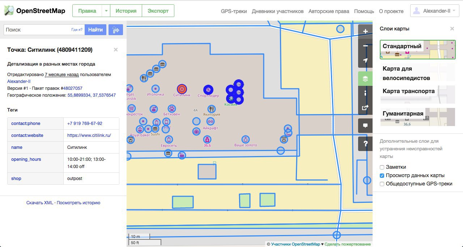Select the Иголочка node marker
This screenshot has width=463, height=247.
click(156, 88)
